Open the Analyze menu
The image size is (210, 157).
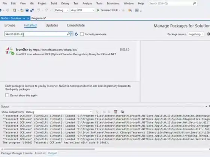coord(87,3)
